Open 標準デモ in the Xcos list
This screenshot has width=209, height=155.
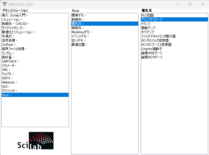point(105,15)
